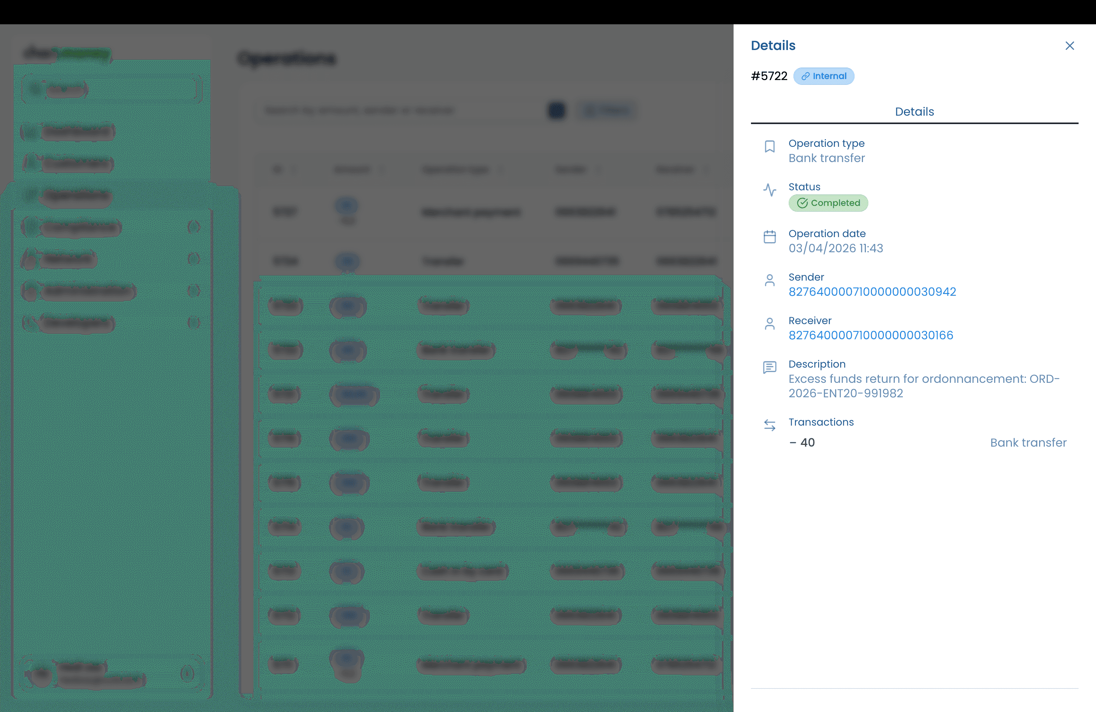Open receiver account 827640000710000000030166
This screenshot has width=1096, height=712.
[x=870, y=335]
